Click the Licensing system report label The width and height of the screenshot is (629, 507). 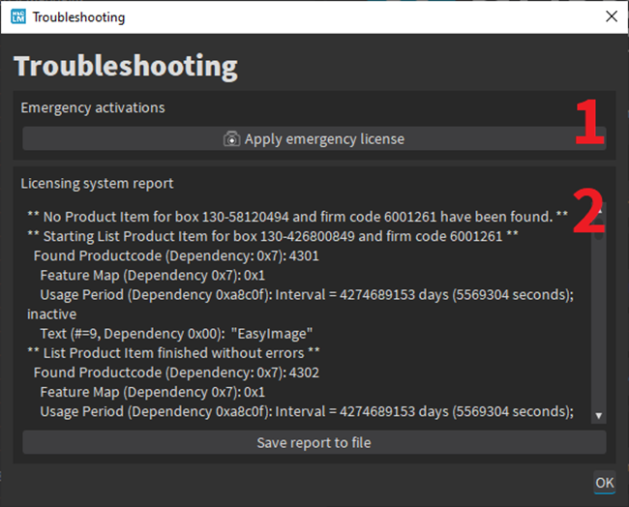pos(97,183)
